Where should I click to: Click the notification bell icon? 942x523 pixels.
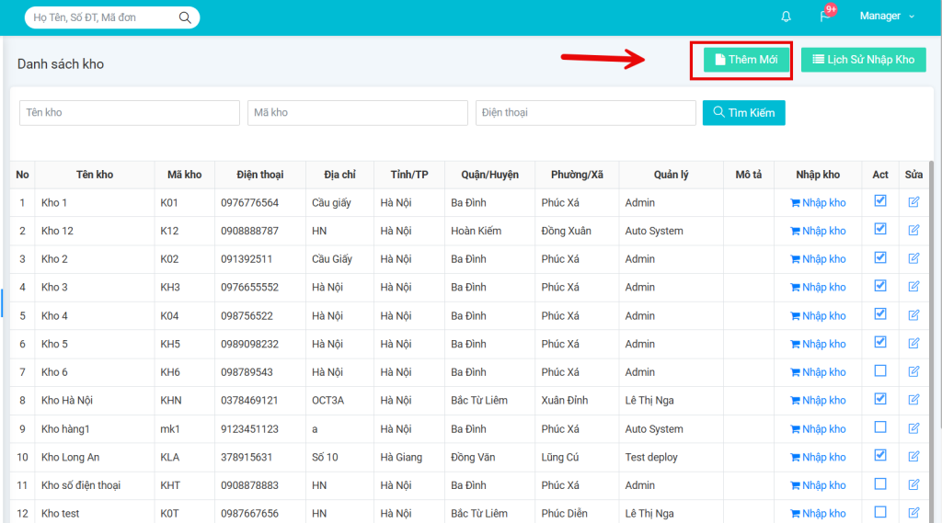click(786, 17)
